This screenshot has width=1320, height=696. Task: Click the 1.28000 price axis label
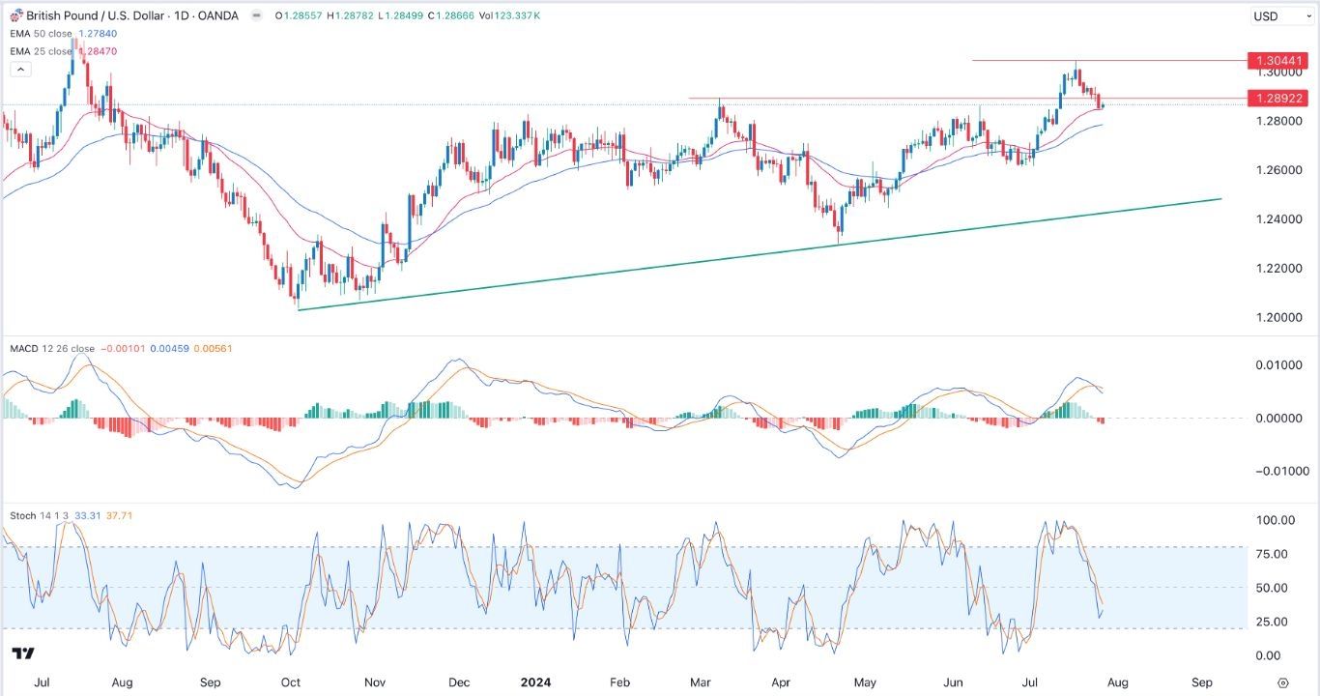click(1278, 121)
